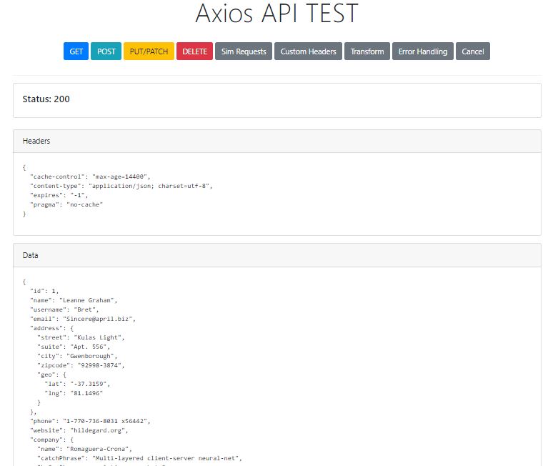Click the Headers card title
The width and height of the screenshot is (553, 466).
[x=36, y=141]
